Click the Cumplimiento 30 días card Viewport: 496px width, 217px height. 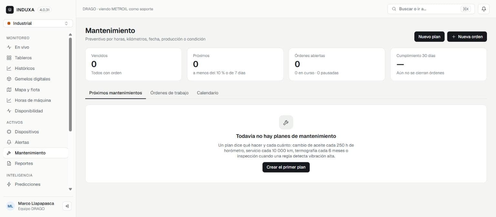(439, 64)
